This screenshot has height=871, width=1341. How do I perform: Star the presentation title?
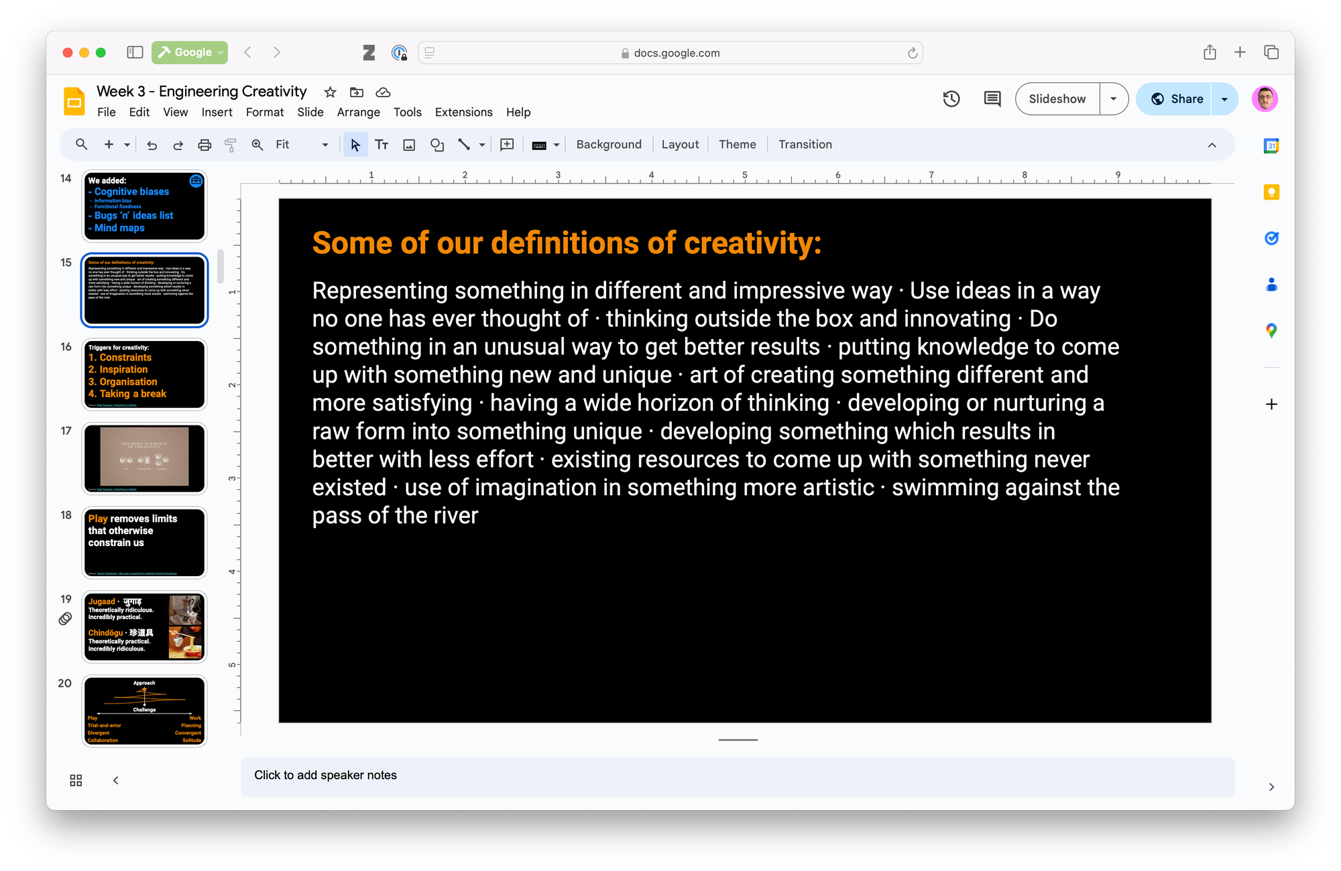tap(330, 92)
